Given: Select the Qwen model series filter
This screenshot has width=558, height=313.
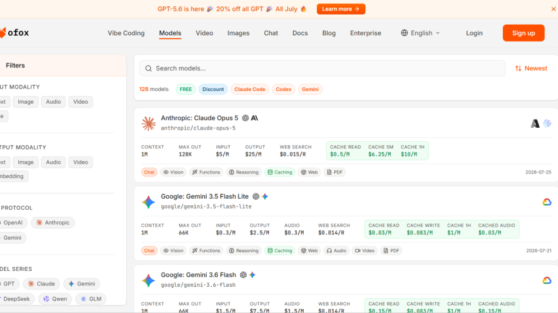Looking at the screenshot, I should (55, 299).
